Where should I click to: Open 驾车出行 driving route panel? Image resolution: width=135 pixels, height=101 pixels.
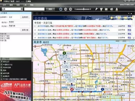click(x=6, y=62)
